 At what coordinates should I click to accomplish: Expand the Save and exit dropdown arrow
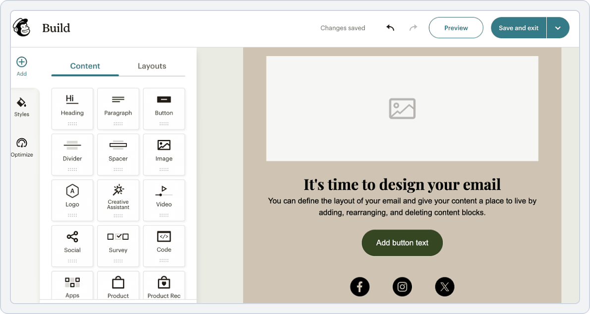point(558,28)
